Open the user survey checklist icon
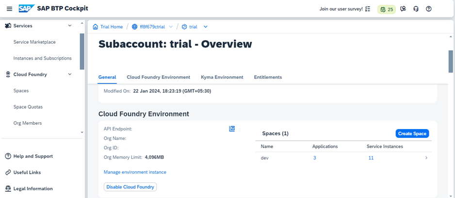This screenshot has height=198, width=455. point(368,9)
